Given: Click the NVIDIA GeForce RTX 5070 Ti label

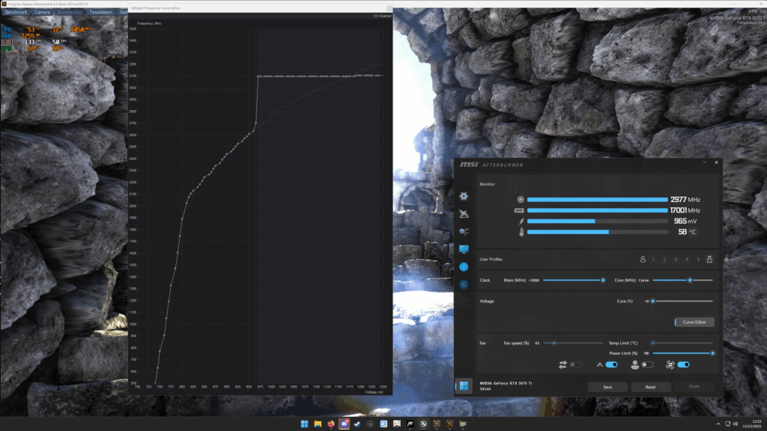Looking at the screenshot, I should [x=506, y=383].
